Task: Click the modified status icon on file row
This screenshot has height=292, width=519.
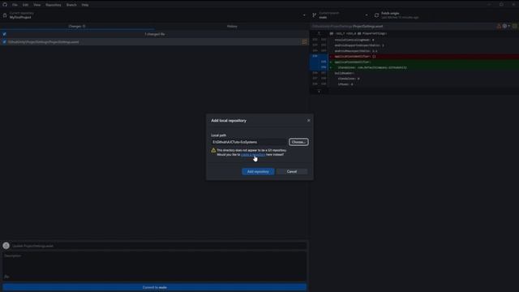Action: point(304,42)
